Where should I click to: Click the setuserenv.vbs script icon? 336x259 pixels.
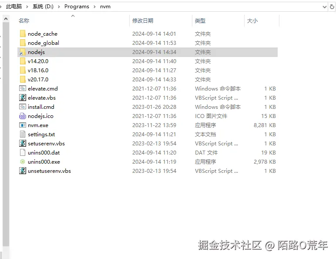tap(23, 144)
